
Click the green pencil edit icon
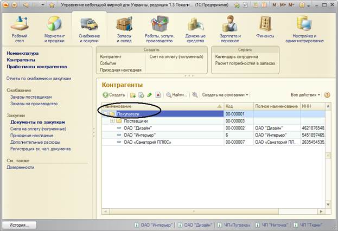[149, 95]
